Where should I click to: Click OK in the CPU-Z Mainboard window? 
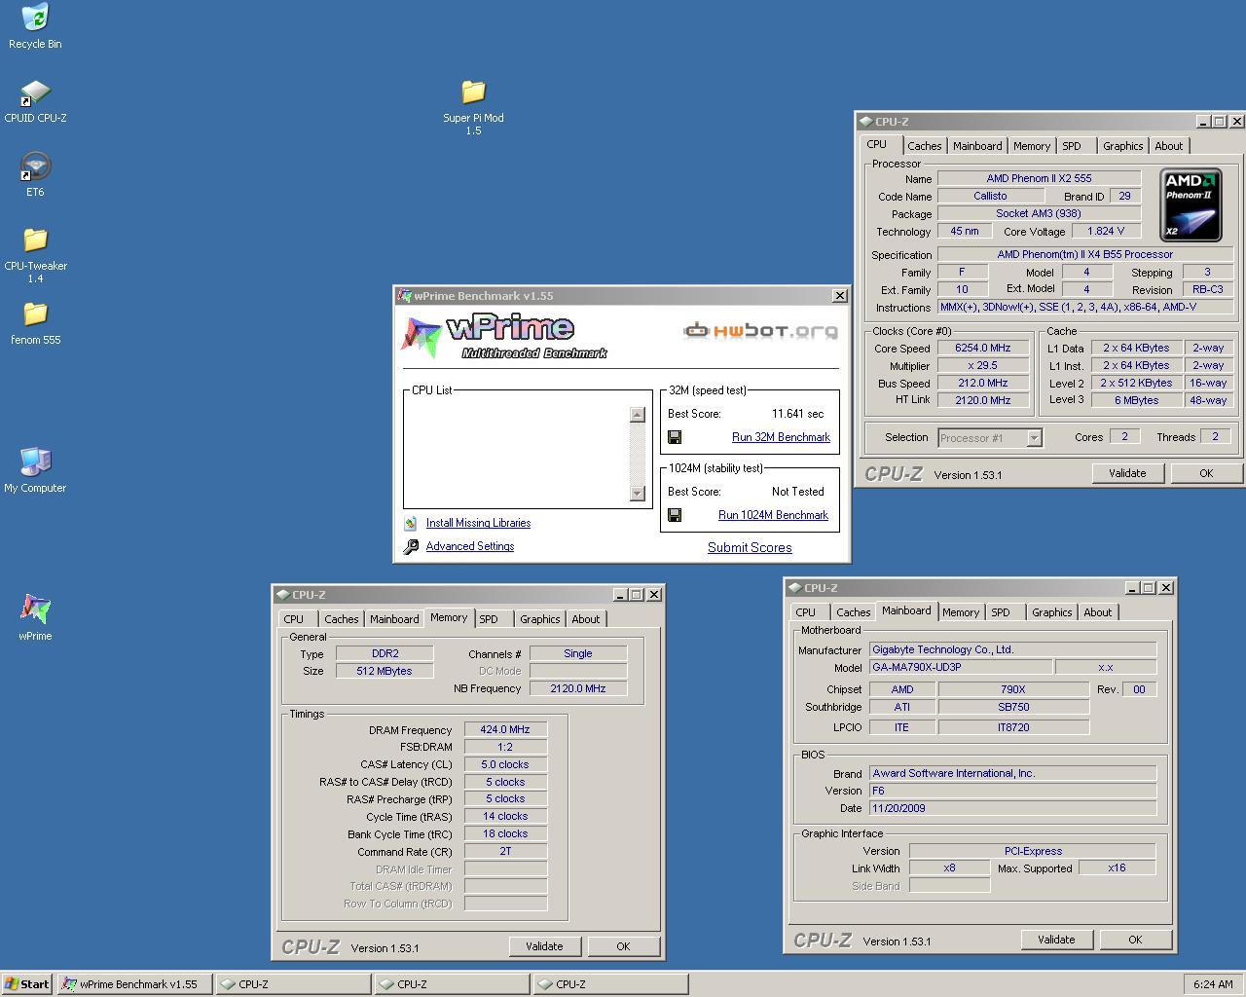coord(1135,940)
